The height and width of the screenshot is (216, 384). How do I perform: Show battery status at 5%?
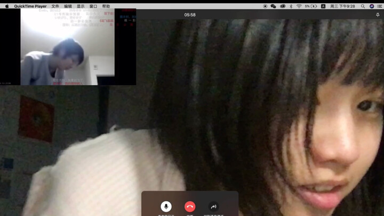[x=311, y=6]
